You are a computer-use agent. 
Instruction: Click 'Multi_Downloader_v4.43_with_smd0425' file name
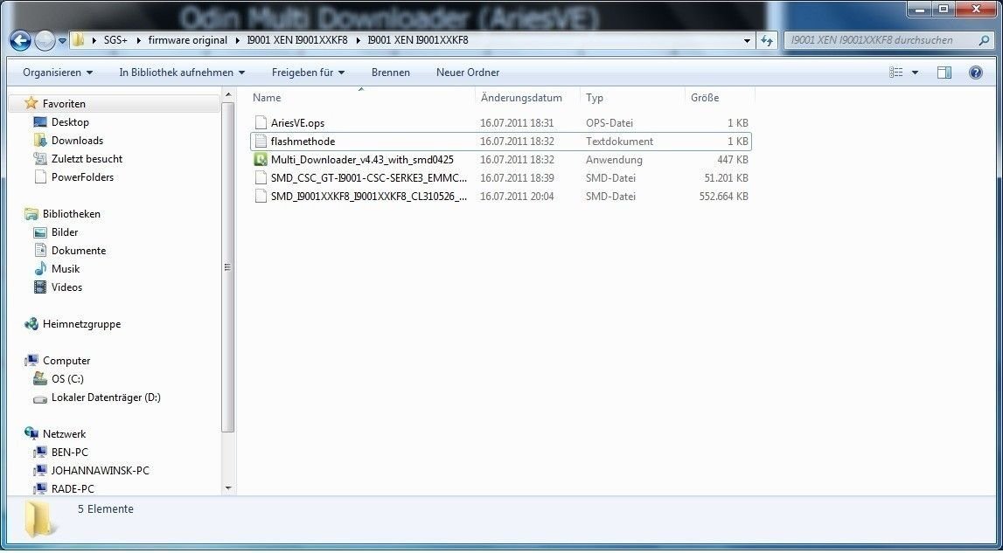click(x=362, y=160)
